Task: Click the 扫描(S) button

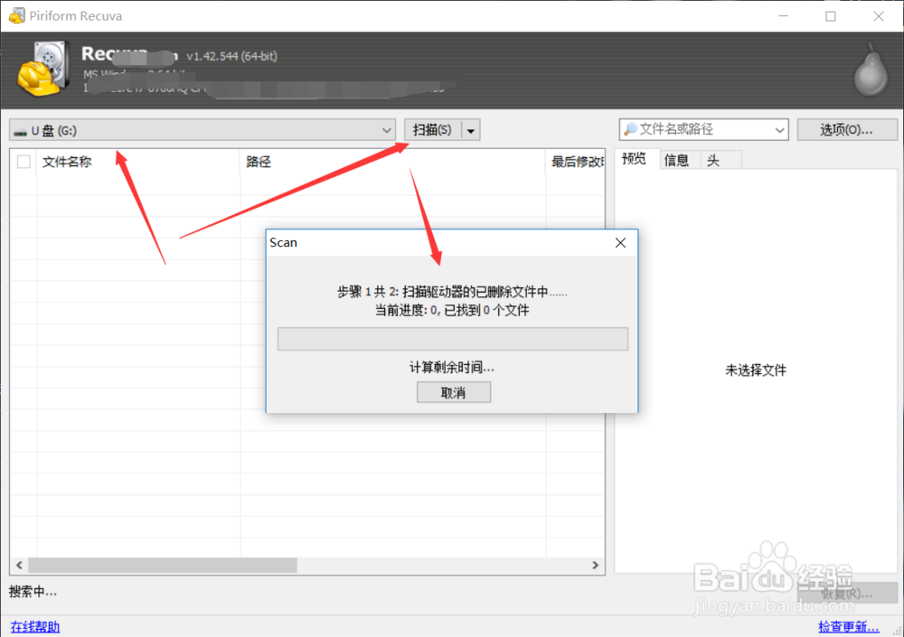Action: point(432,130)
